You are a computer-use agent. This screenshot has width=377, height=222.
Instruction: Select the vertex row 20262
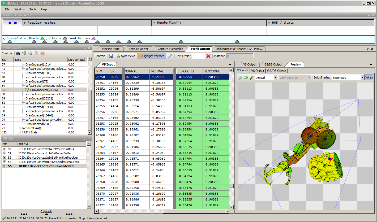coord(162,147)
